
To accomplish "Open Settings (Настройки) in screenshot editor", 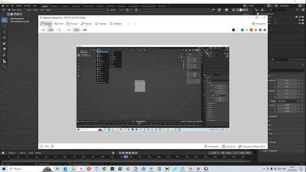I will (x=259, y=23).
